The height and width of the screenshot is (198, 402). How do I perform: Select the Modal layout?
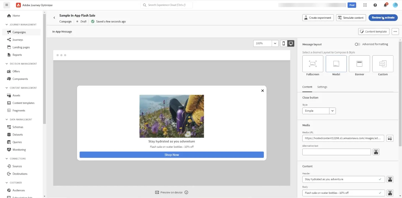(x=336, y=64)
